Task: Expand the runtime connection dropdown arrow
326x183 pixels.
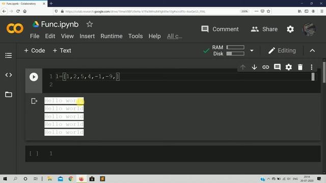Action: pyautogui.click(x=252, y=50)
